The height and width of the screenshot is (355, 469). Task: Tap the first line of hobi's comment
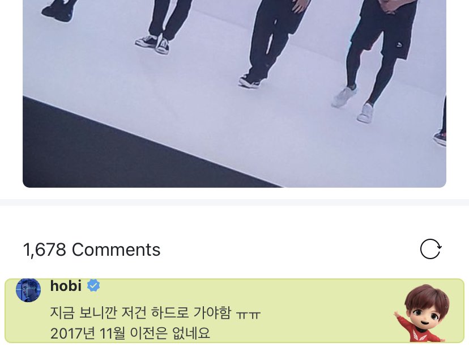click(155, 313)
